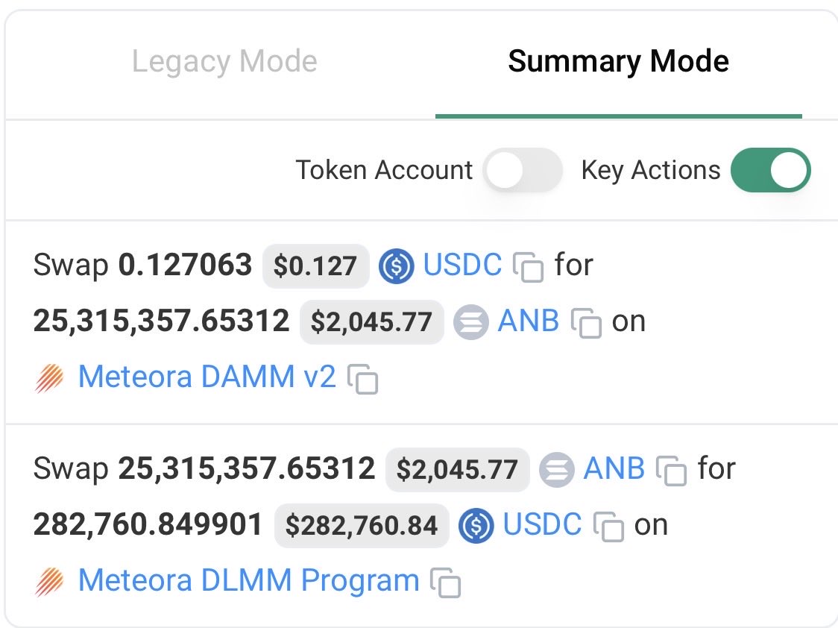838x628 pixels.
Task: Copy ANB address in first swap
Action: (x=586, y=322)
